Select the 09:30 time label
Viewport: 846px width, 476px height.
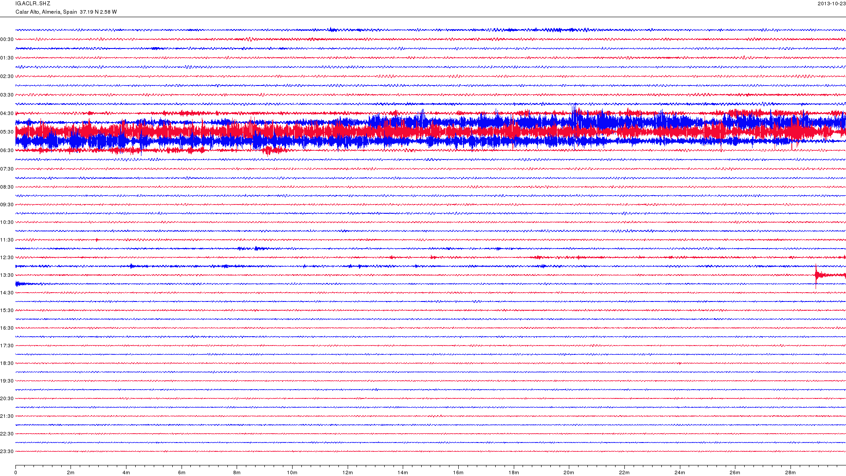point(7,205)
